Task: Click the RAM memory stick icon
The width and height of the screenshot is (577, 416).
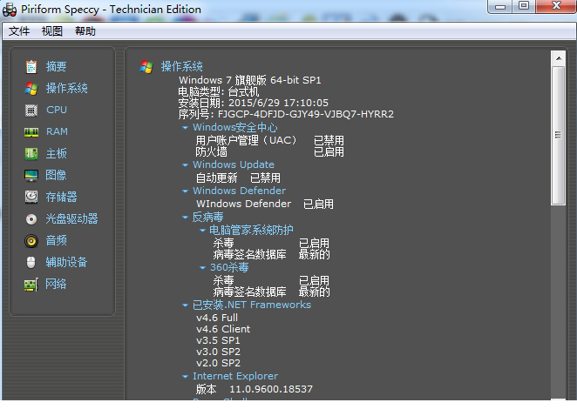Action: tap(31, 132)
